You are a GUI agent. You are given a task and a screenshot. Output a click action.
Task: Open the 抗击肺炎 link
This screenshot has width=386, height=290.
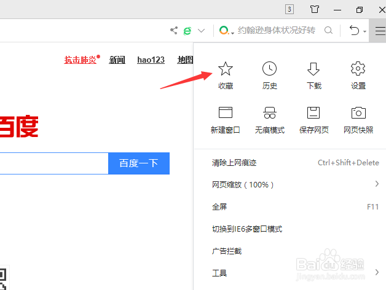(81, 60)
